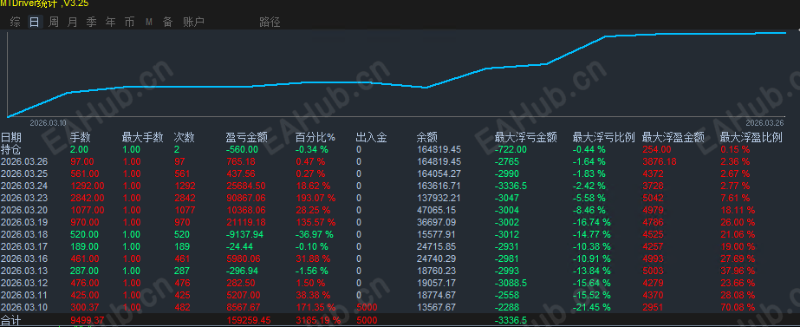The width and height of the screenshot is (800, 327).
Task: Open the 币 currency tab
Action: (130, 22)
